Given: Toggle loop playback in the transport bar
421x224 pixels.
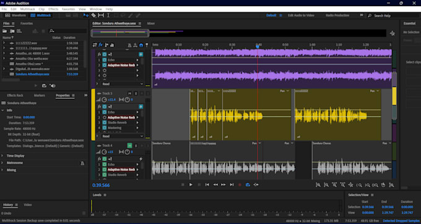Looking at the screenshot, I should (248, 185).
